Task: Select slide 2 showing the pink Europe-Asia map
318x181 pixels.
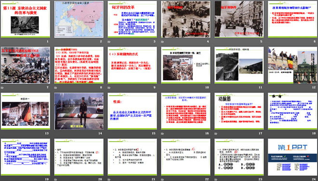Action: pos(79,19)
